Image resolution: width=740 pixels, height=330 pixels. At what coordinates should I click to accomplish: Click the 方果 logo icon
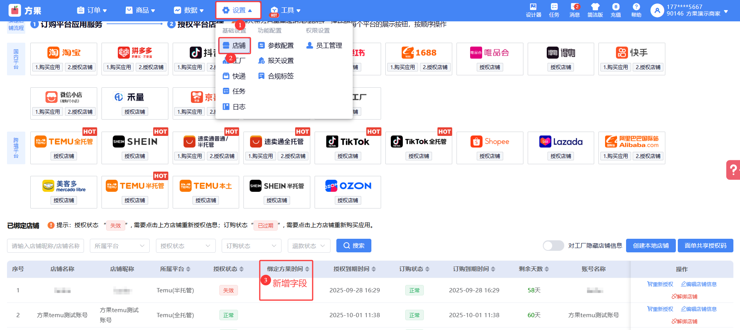click(15, 10)
